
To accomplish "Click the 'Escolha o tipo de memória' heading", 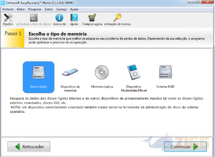I will click(58, 34).
